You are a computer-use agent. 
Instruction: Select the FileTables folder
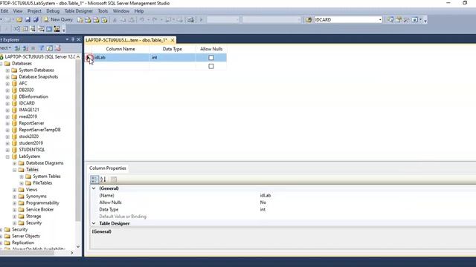point(42,183)
